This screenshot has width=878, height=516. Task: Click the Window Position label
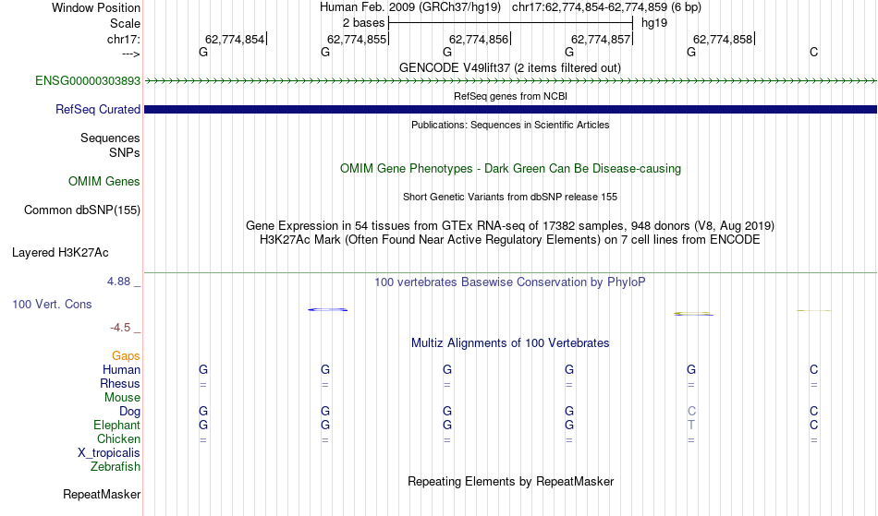coord(96,7)
